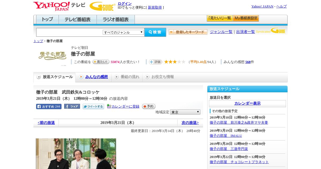The width and height of the screenshot is (321, 169).
Task: Click Facebook おすすめ 244 button
Action: click(x=49, y=106)
